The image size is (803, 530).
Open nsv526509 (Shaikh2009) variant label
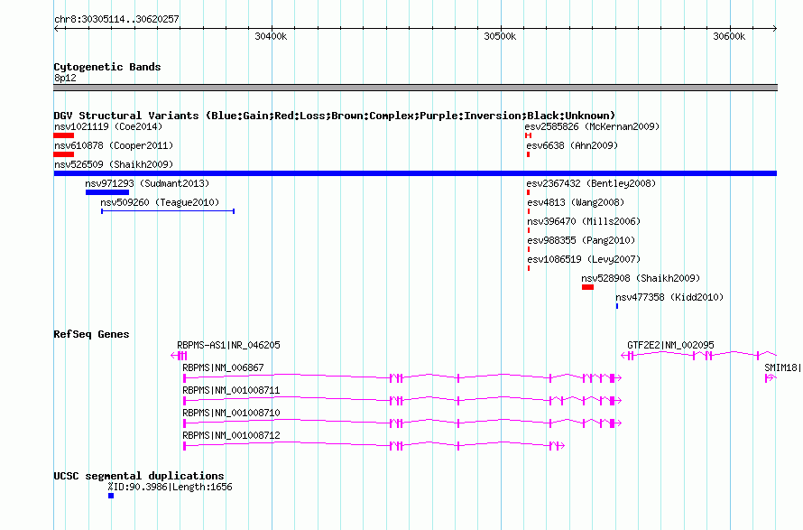114,164
